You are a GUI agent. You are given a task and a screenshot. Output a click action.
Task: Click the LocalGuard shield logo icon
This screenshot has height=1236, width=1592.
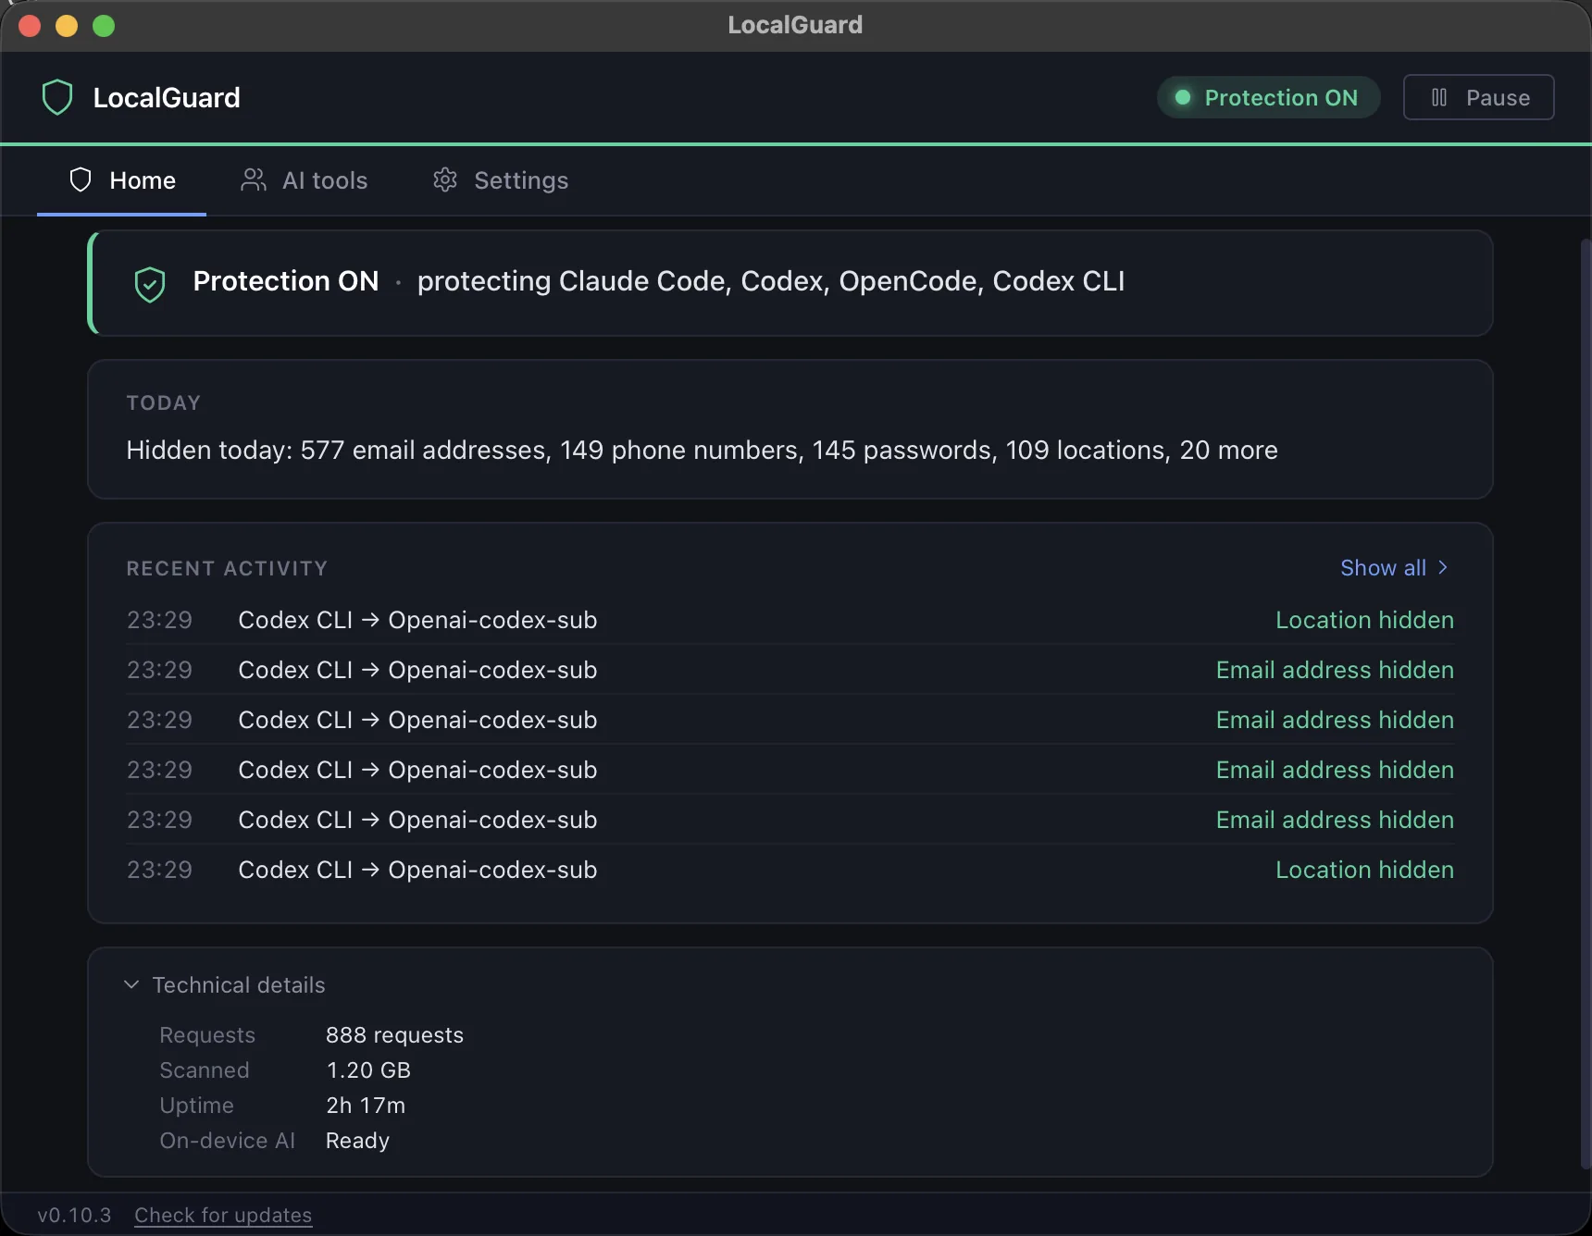57,97
